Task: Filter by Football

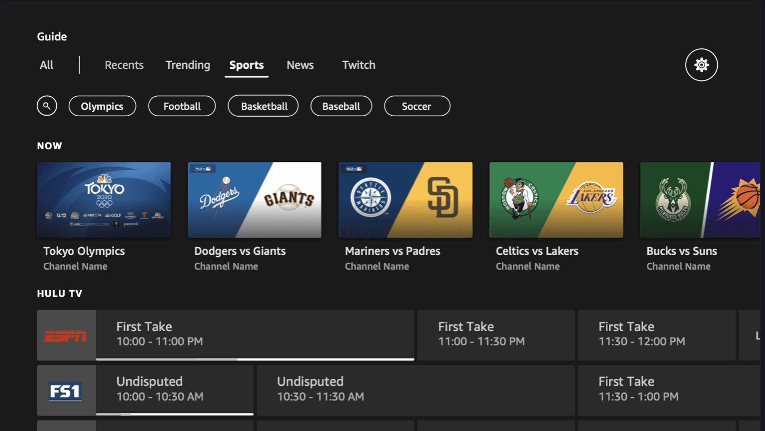Action: click(x=182, y=106)
